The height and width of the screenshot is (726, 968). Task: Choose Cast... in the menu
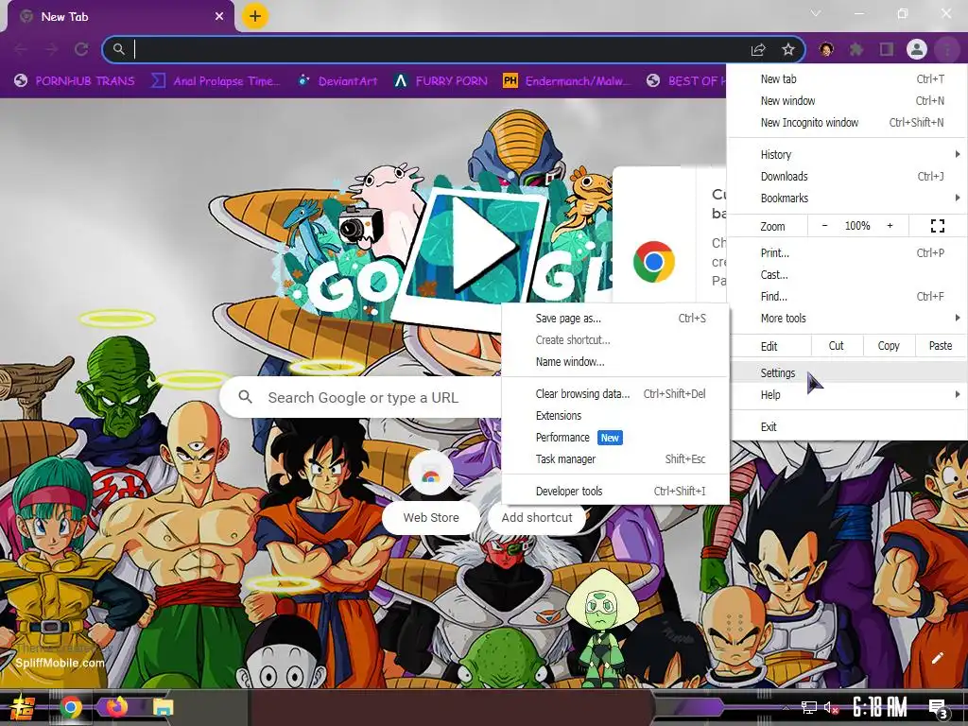click(x=847, y=275)
